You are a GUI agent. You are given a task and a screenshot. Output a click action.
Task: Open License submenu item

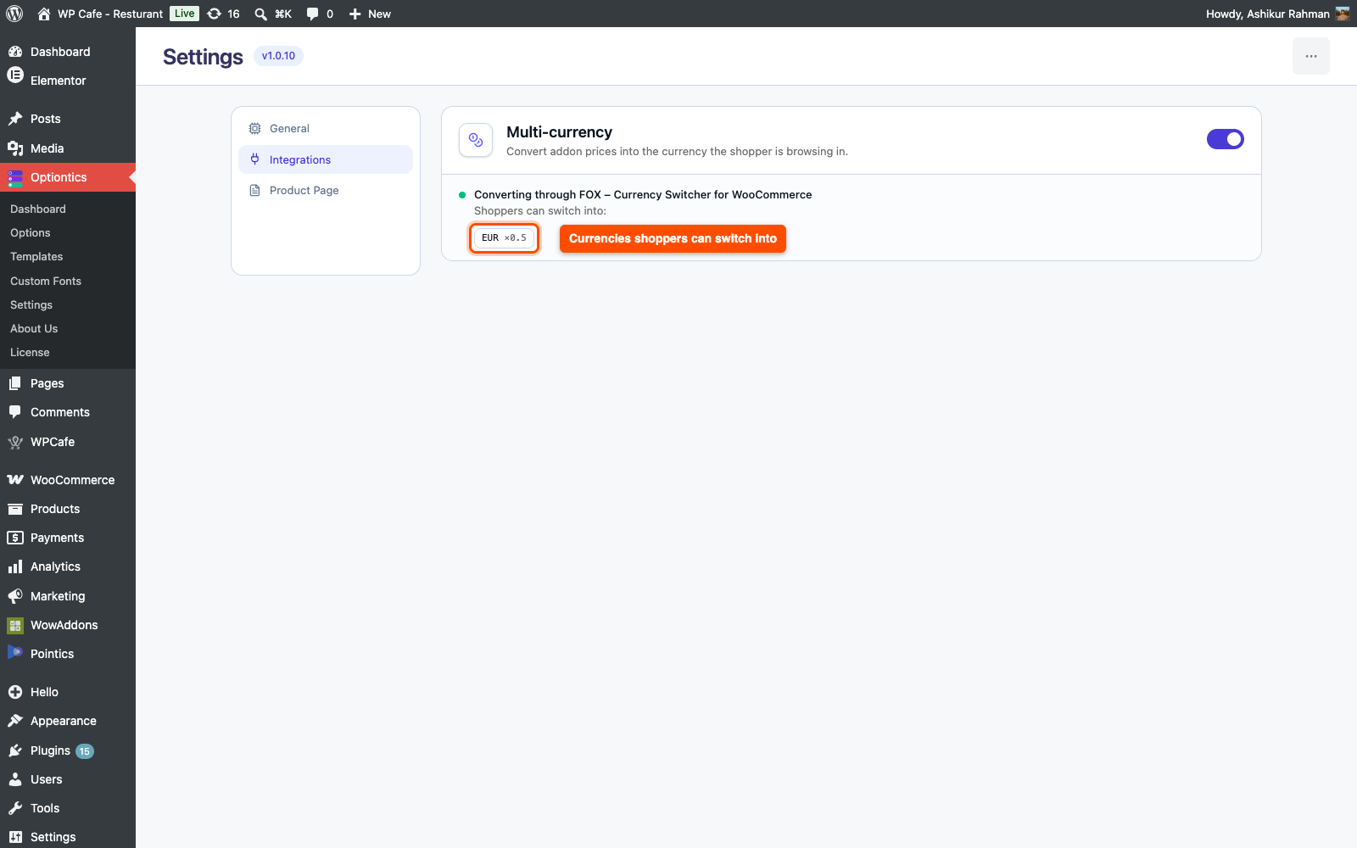pos(30,353)
